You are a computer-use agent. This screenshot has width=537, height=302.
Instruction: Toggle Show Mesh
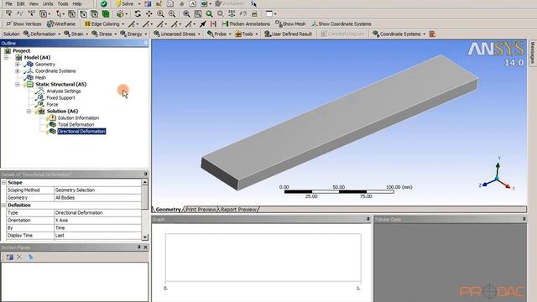click(x=291, y=24)
